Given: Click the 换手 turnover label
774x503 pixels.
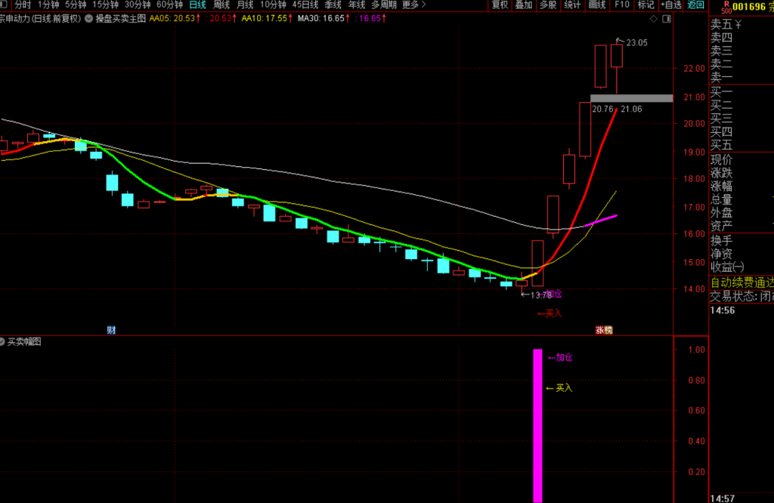Looking at the screenshot, I should (721, 241).
